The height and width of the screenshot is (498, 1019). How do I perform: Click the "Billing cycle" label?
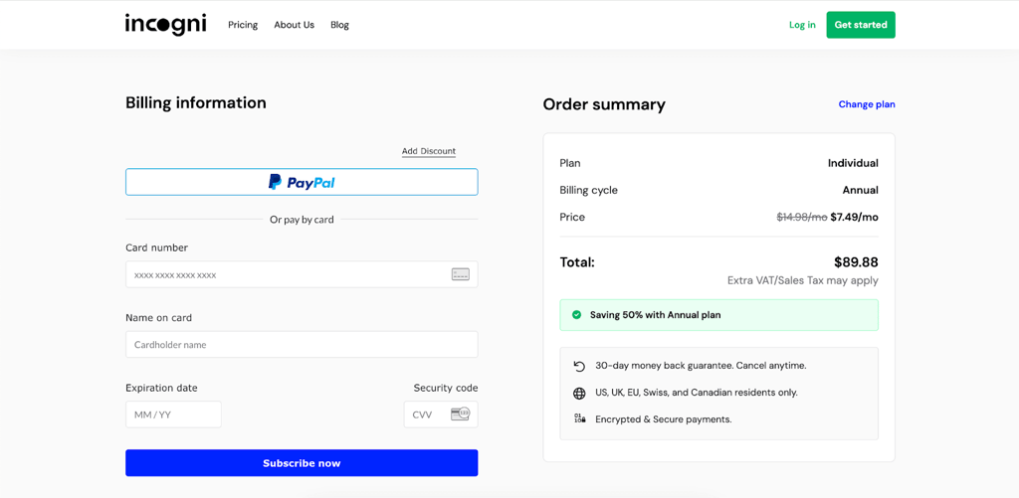pyautogui.click(x=589, y=190)
